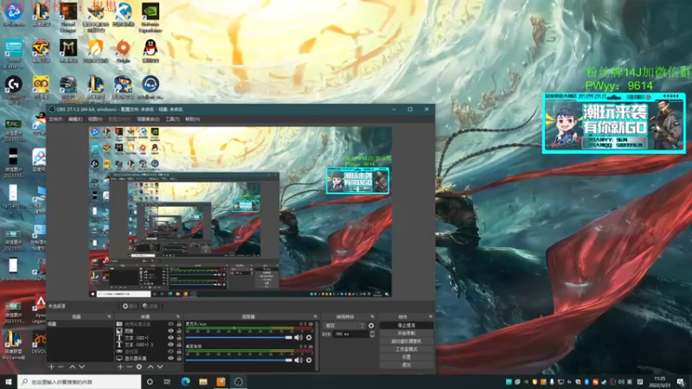Open Microsoft Edge from the taskbar

point(185,381)
